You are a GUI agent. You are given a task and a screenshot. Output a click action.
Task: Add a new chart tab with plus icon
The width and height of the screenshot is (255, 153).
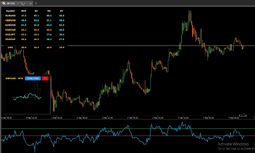click(36, 3)
